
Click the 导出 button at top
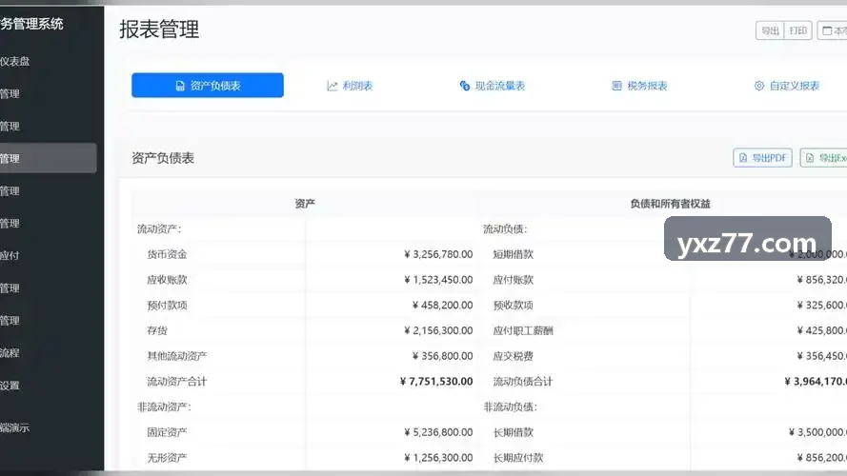770,30
